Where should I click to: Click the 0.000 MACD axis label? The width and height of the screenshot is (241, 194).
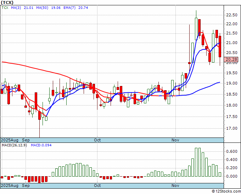pyautogui.click(x=232, y=176)
